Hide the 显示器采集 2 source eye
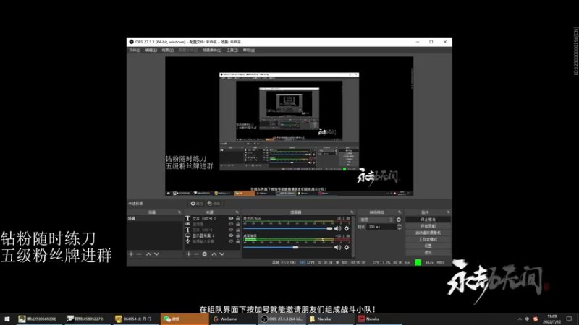This screenshot has height=325, width=579. point(231,235)
